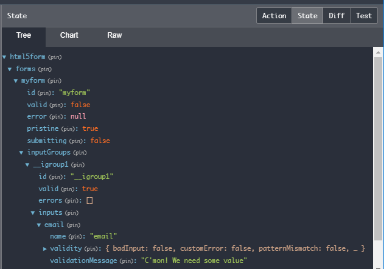The height and width of the screenshot is (269, 384).
Task: Collapse the inputs tree node
Action: tap(33, 212)
